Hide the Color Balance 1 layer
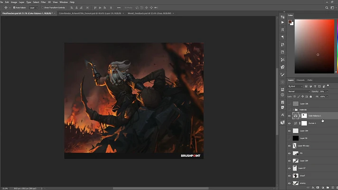This screenshot has width=338, height=190. click(289, 116)
